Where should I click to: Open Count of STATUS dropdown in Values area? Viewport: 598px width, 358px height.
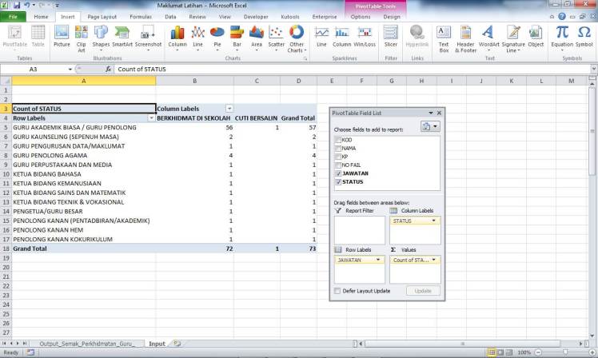tap(433, 260)
